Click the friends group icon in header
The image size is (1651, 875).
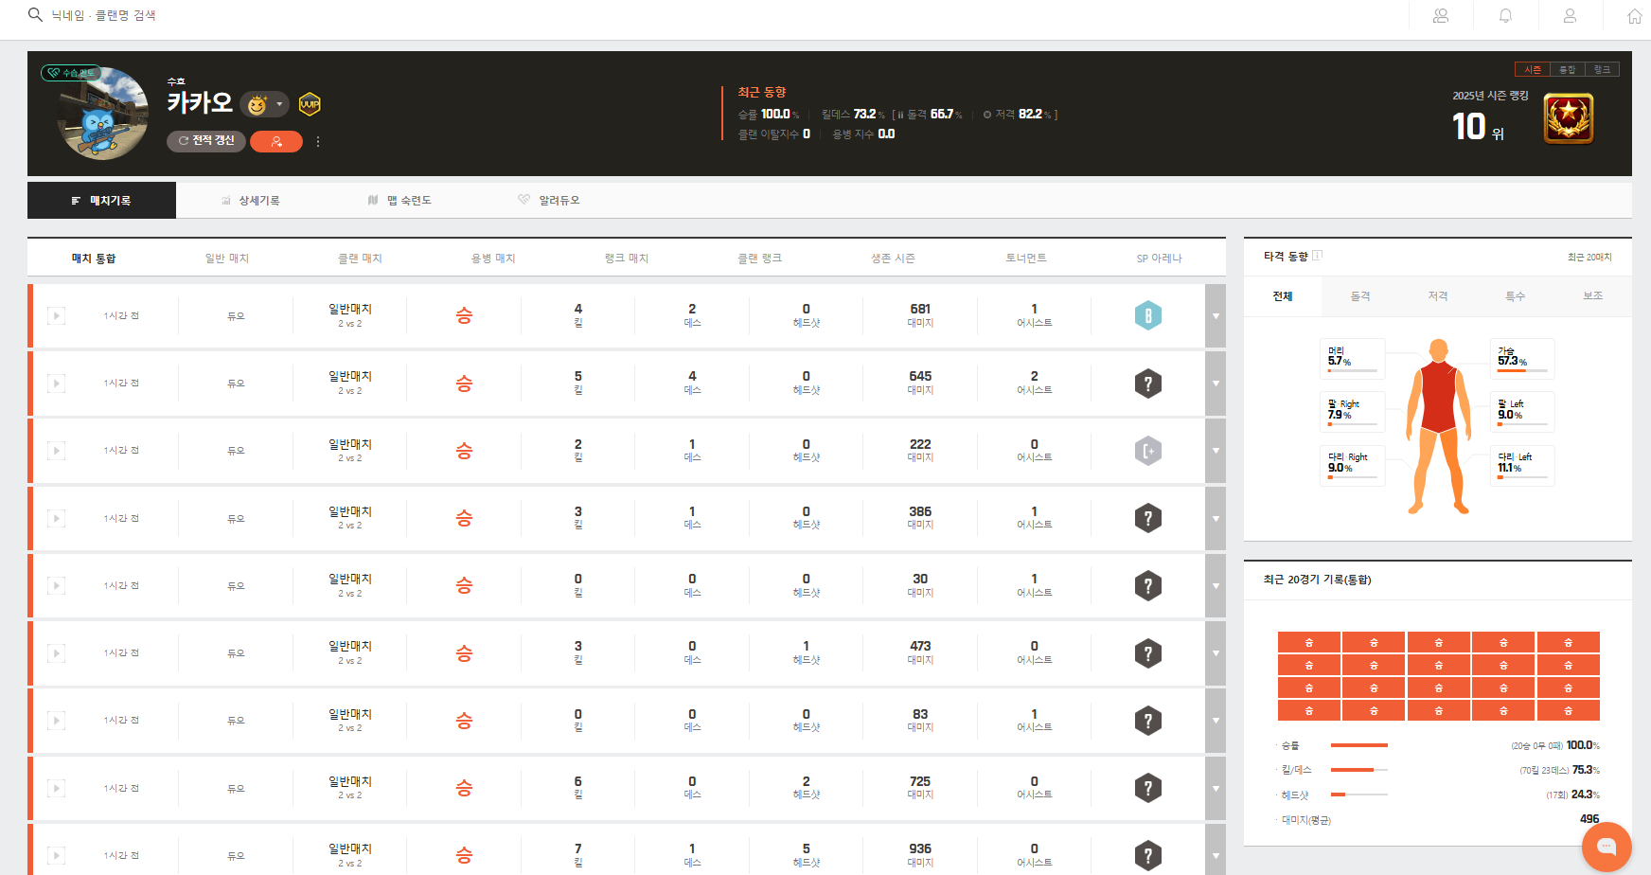pos(1441,16)
